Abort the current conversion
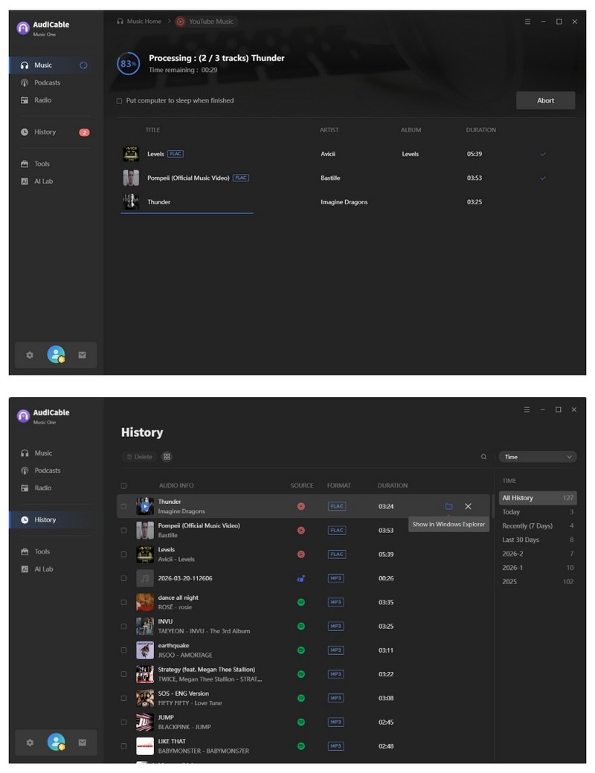The image size is (595, 773). (x=545, y=100)
